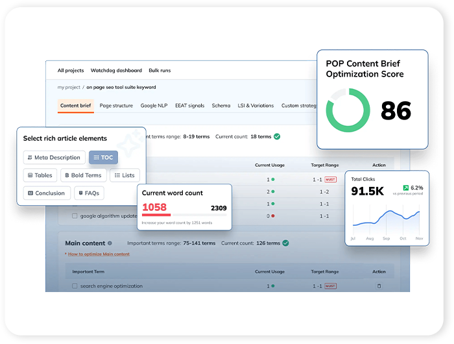
Task: Open the Schema tab
Action: pos(221,106)
